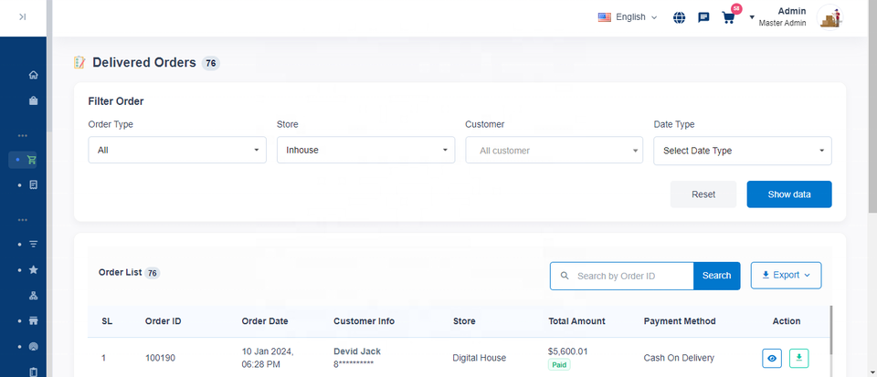Open the dashboard home icon in sidebar
This screenshot has width=877, height=377.
(33, 75)
